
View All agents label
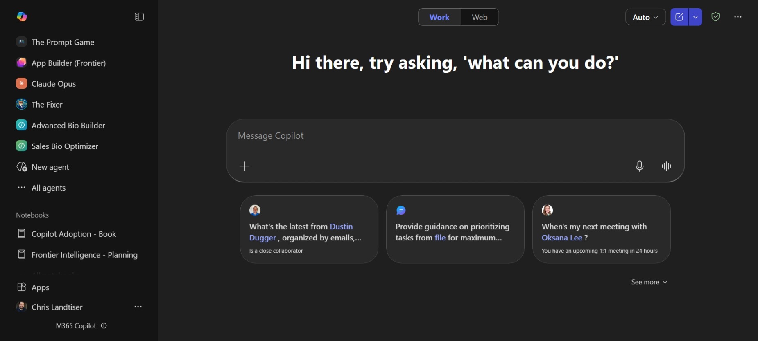tap(49, 188)
